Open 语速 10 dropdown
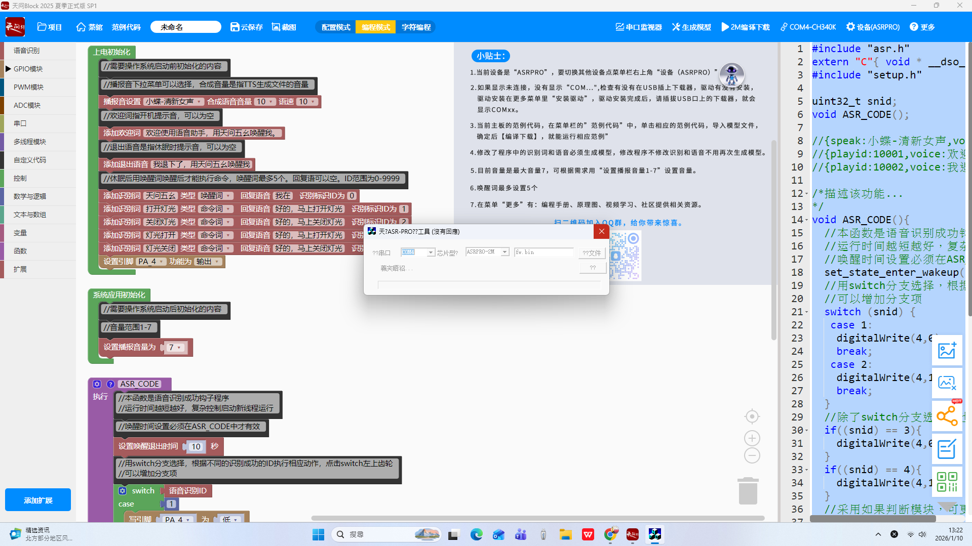972x546 pixels. (307, 102)
